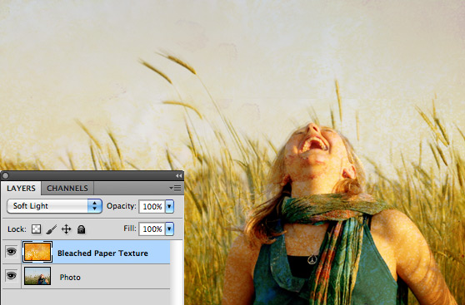
Task: Click the Bleached Paper Texture layer thumbnail
Action: (37, 252)
